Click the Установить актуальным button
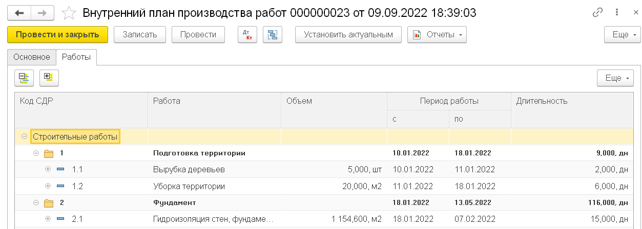This screenshot has height=229, width=642. tap(348, 35)
